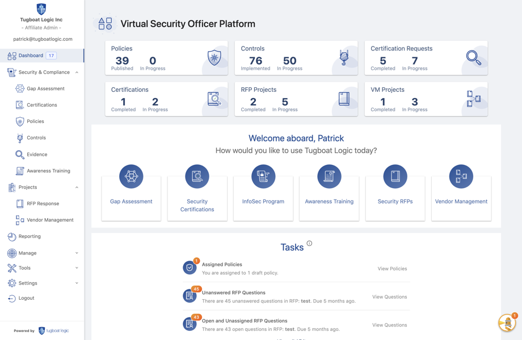
Task: Click the View Policies link
Action: click(x=392, y=269)
